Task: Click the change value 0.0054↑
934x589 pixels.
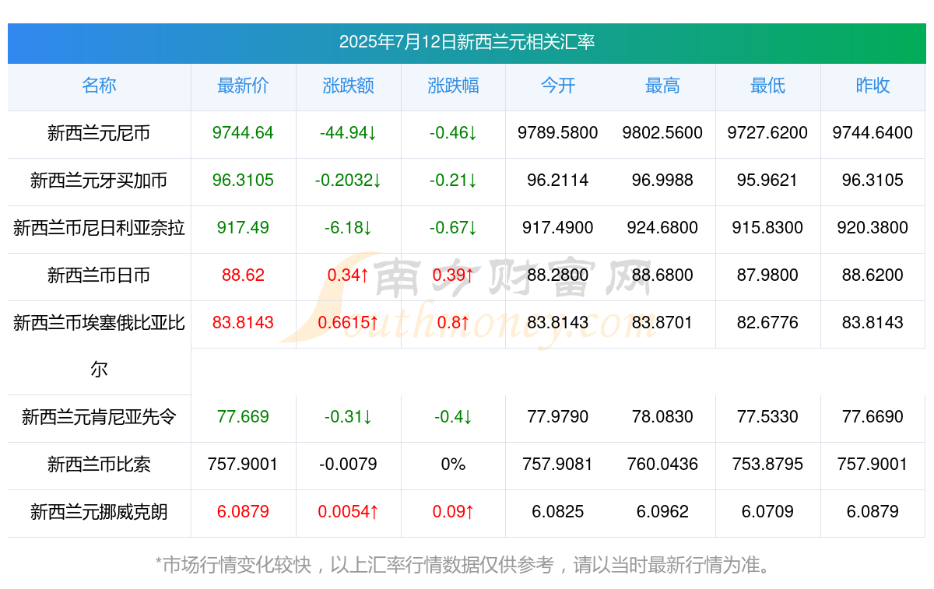Action: (348, 512)
